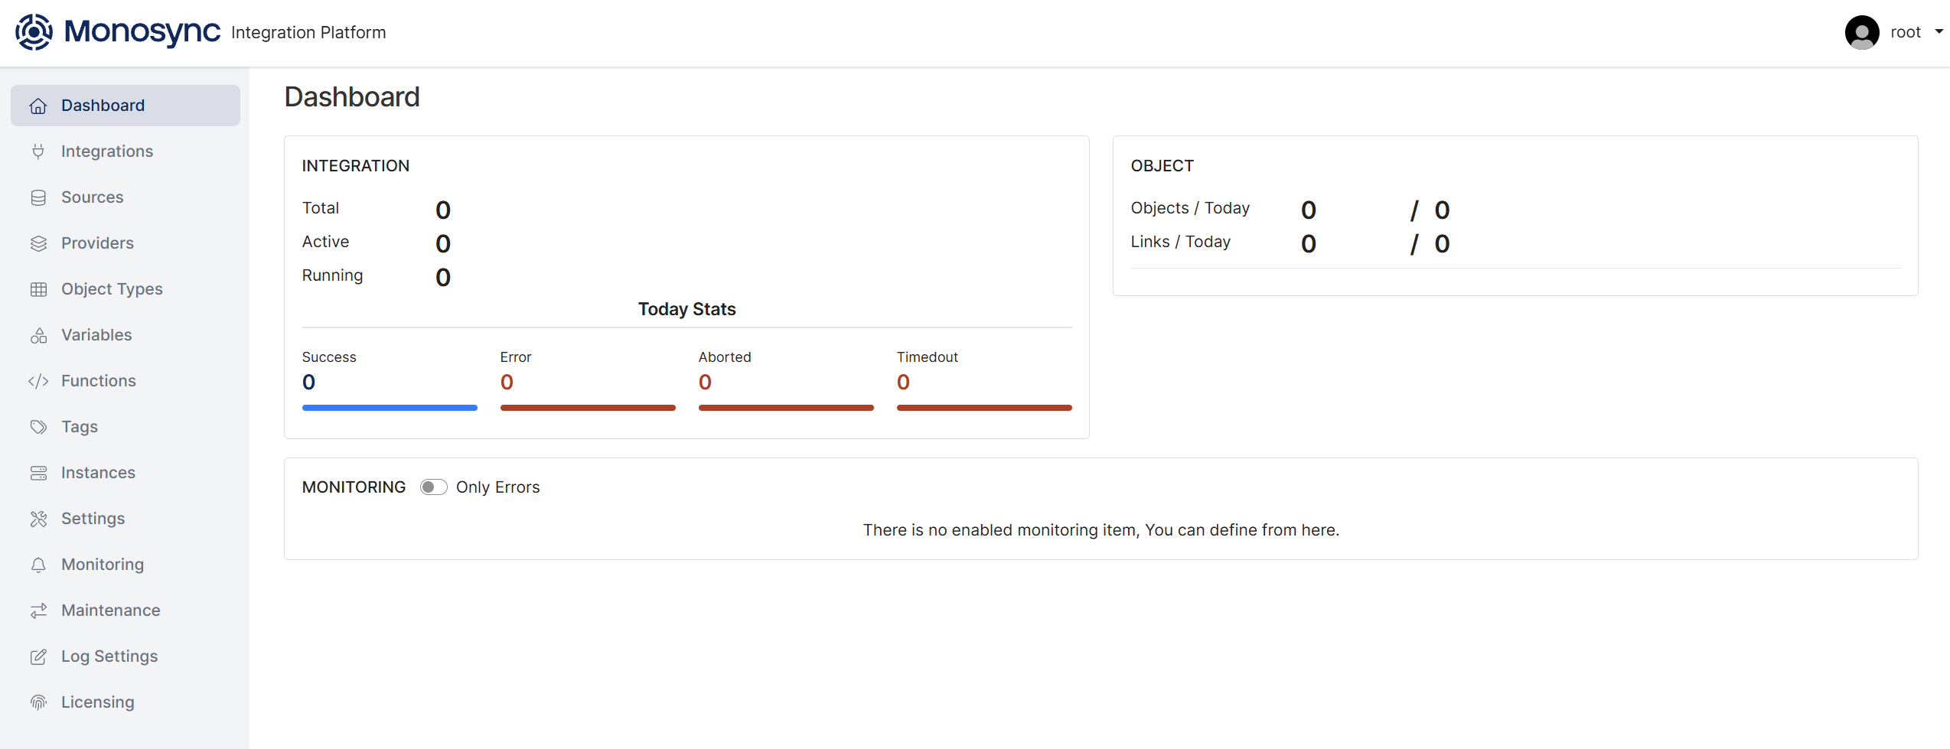Go to Instances in the sidebar

pyautogui.click(x=98, y=473)
